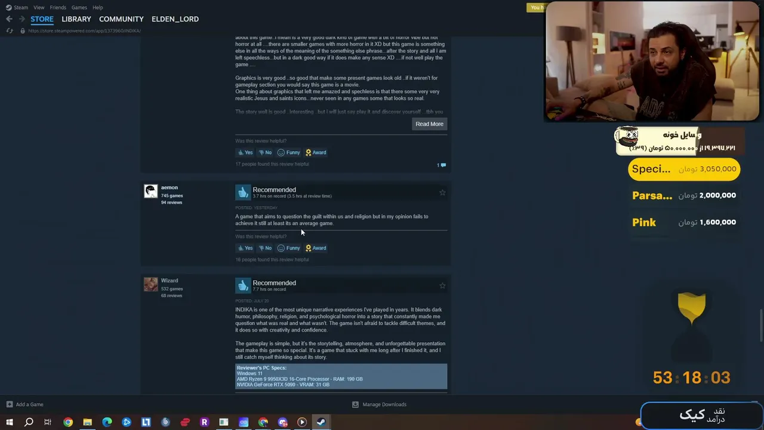The image size is (764, 430).
Task: Open aemon's profile avatar
Action: [151, 191]
